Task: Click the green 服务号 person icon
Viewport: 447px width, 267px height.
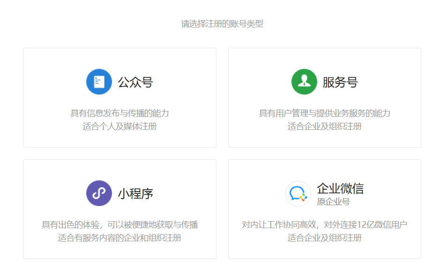Action: coord(304,82)
